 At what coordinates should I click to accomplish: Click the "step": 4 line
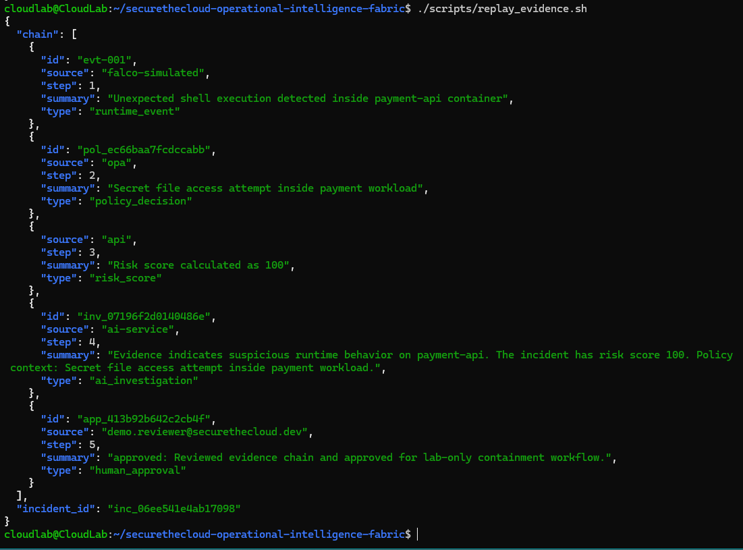pyautogui.click(x=70, y=341)
